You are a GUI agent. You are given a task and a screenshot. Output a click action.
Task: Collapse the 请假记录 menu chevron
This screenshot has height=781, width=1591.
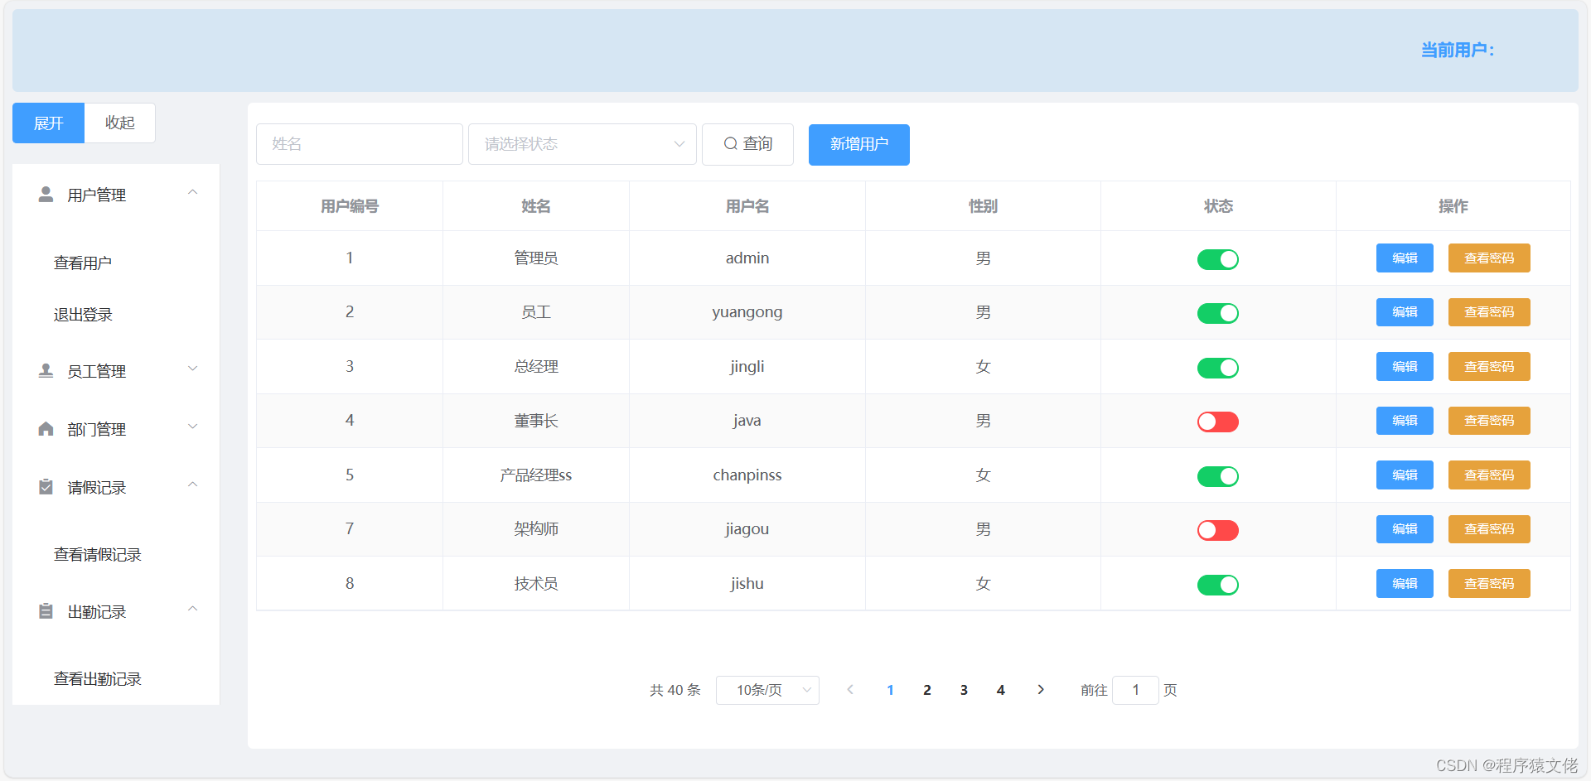[192, 485]
